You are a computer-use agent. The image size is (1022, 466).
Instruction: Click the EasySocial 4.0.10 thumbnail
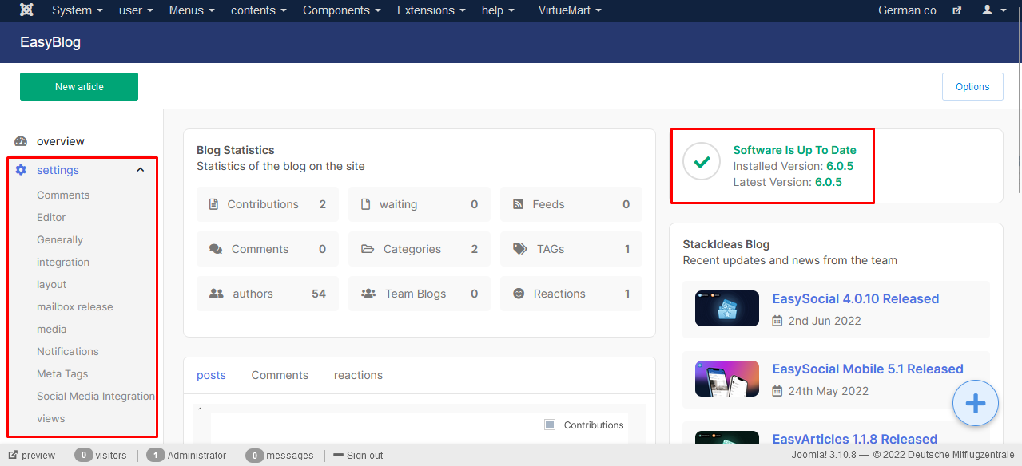[727, 309]
